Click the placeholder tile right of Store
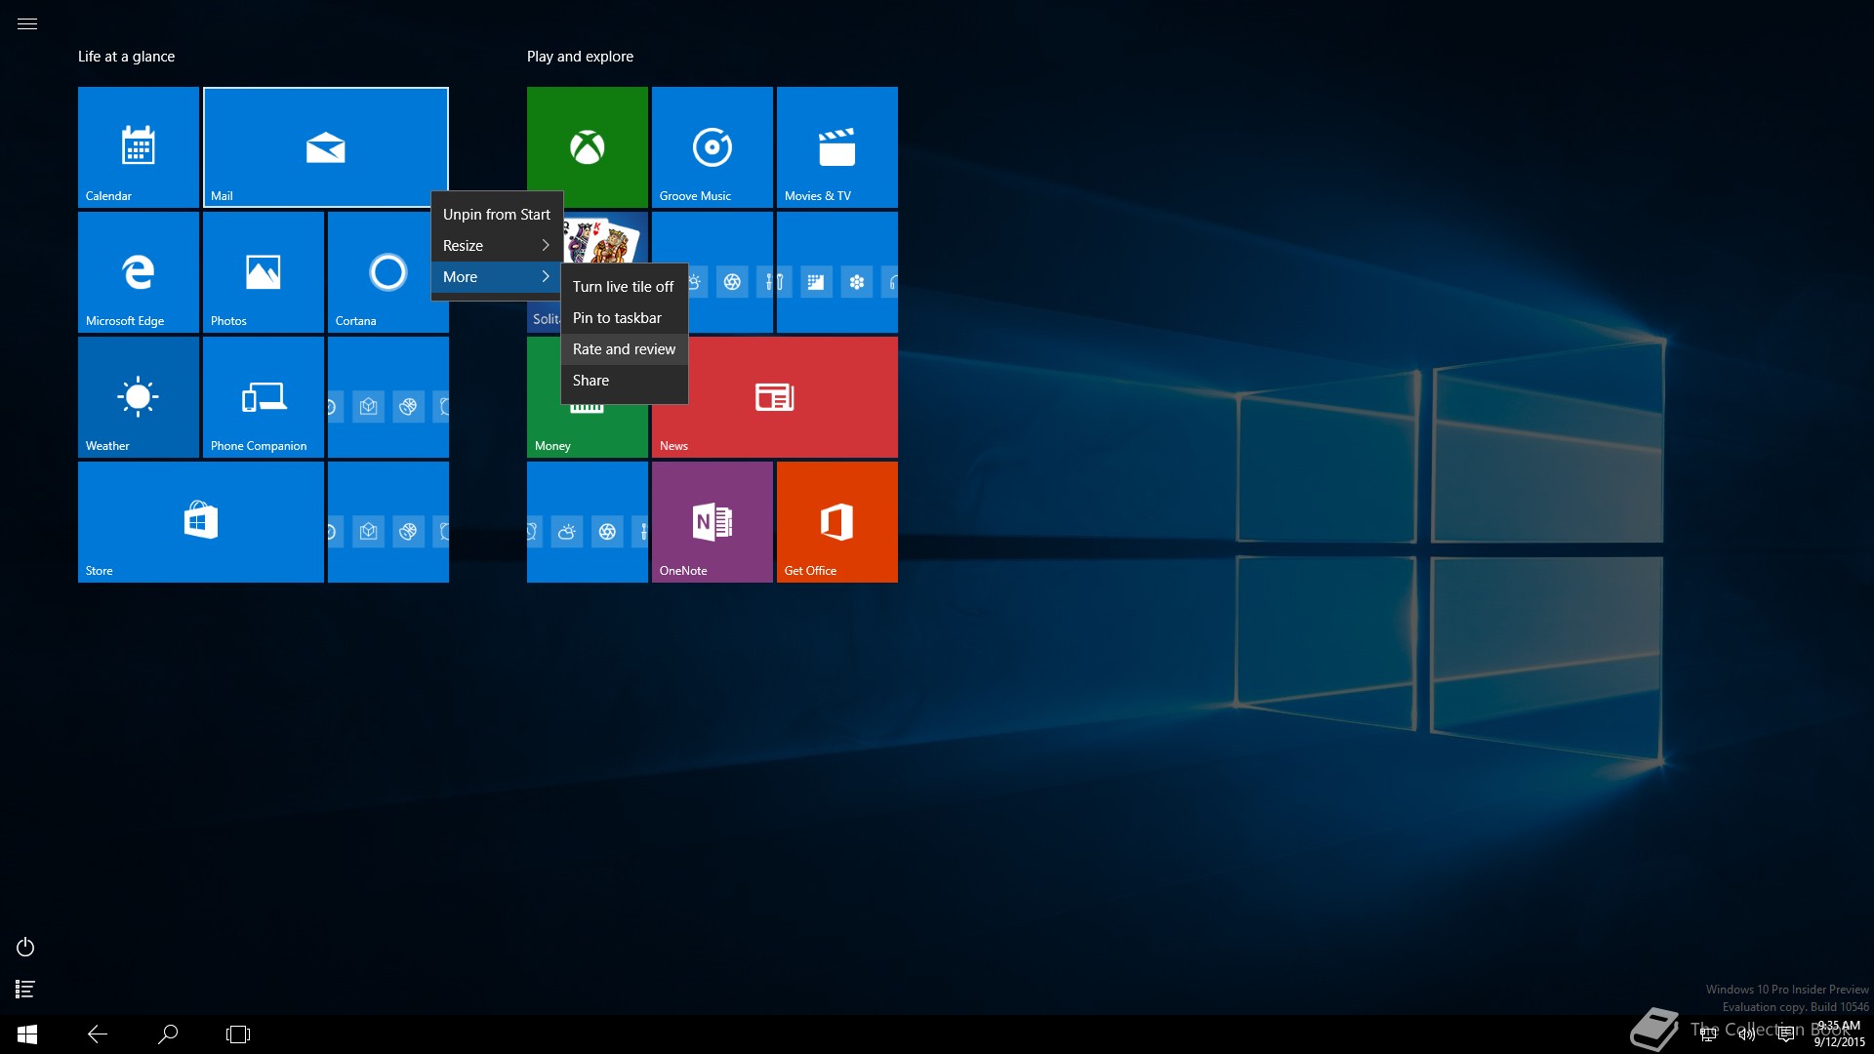 [388, 522]
